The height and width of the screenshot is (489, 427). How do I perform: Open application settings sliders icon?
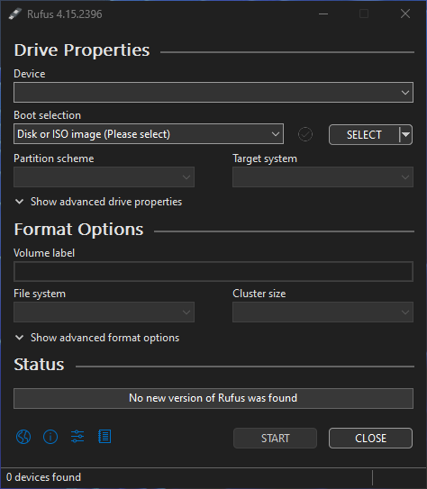77,437
